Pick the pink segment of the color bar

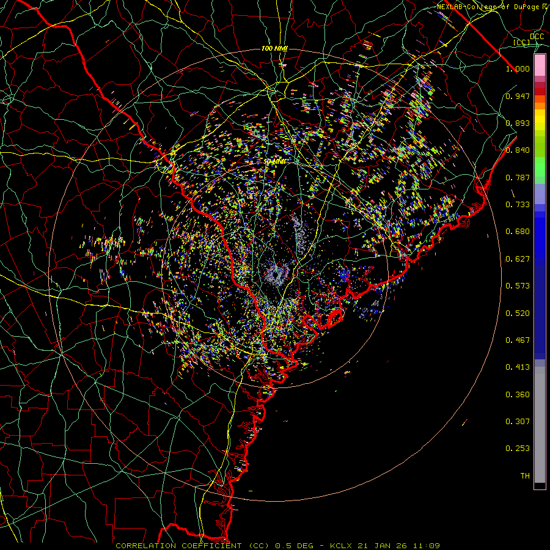tap(540, 65)
